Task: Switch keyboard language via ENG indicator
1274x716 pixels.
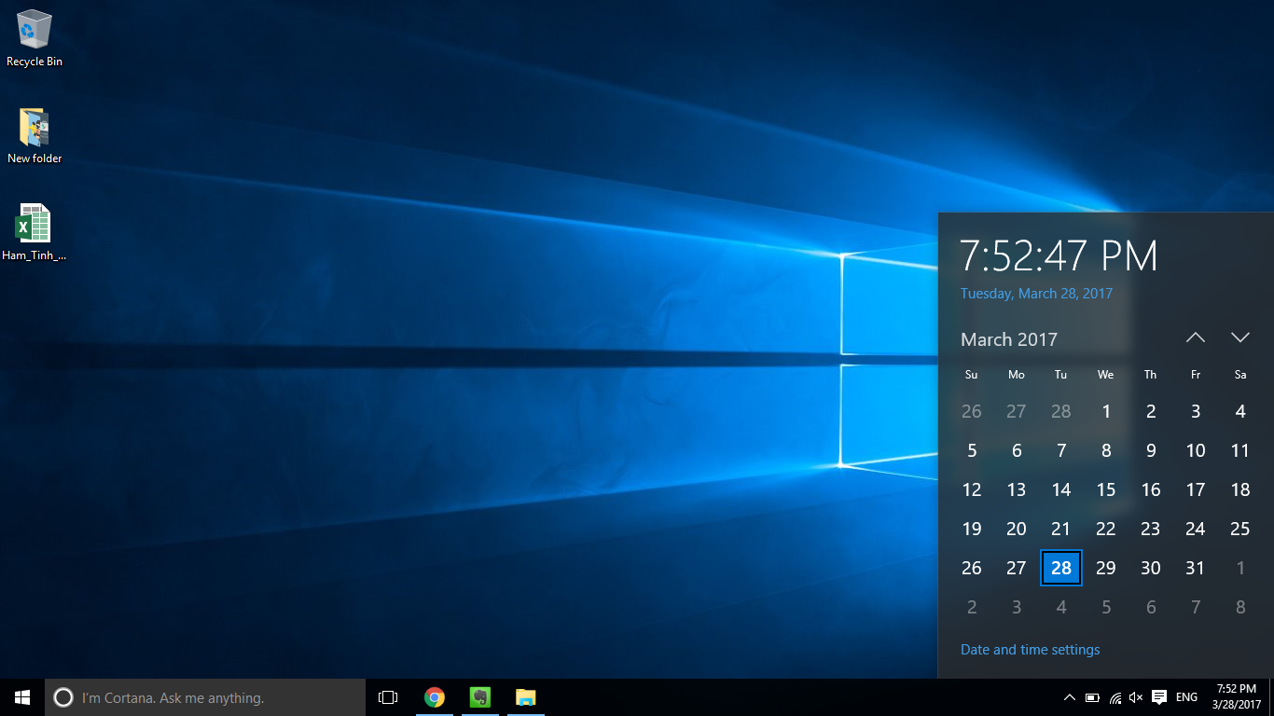Action: [1185, 697]
